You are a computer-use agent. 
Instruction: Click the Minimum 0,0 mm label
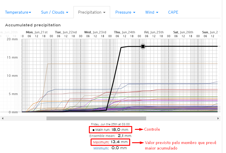(x=110, y=148)
